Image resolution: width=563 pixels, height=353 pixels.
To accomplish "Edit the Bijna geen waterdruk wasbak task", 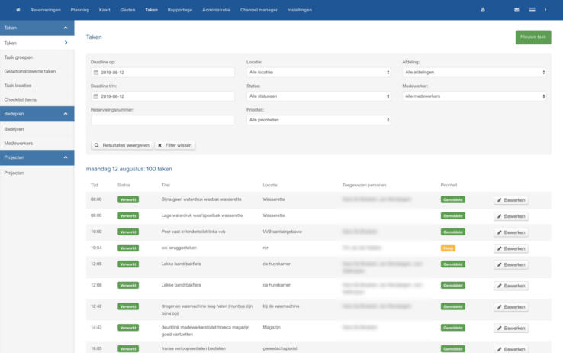I will pyautogui.click(x=511, y=200).
